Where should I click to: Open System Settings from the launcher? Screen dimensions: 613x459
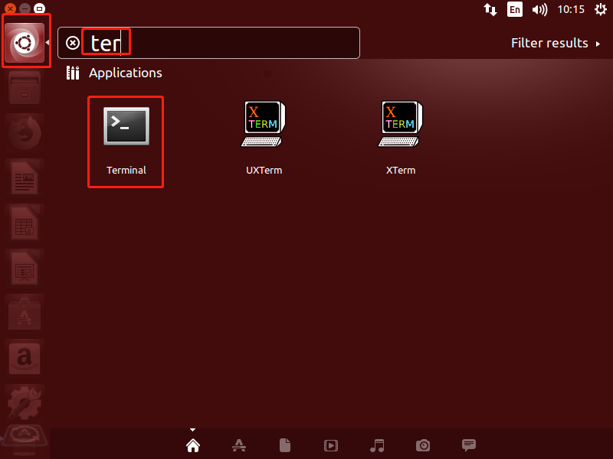click(x=24, y=402)
